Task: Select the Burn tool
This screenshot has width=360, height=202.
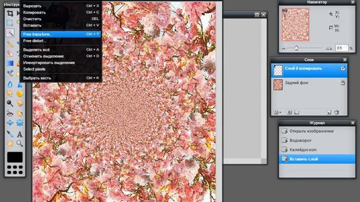Action: (x=20, y=103)
